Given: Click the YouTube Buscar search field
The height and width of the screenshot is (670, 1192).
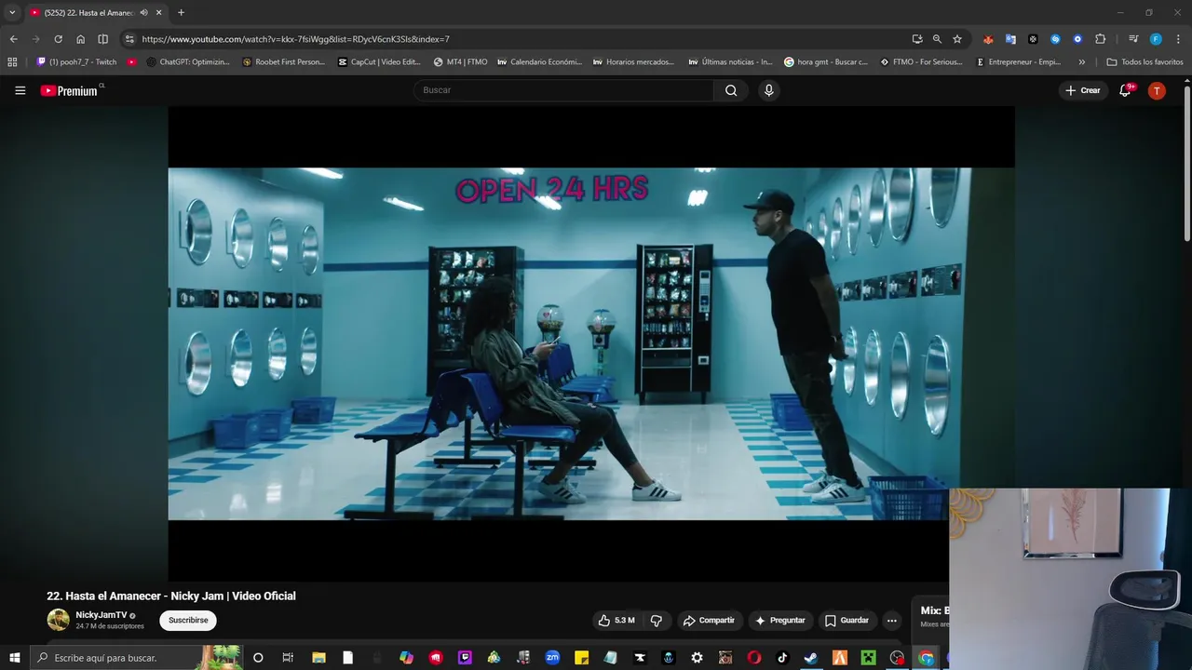Looking at the screenshot, I should [563, 90].
